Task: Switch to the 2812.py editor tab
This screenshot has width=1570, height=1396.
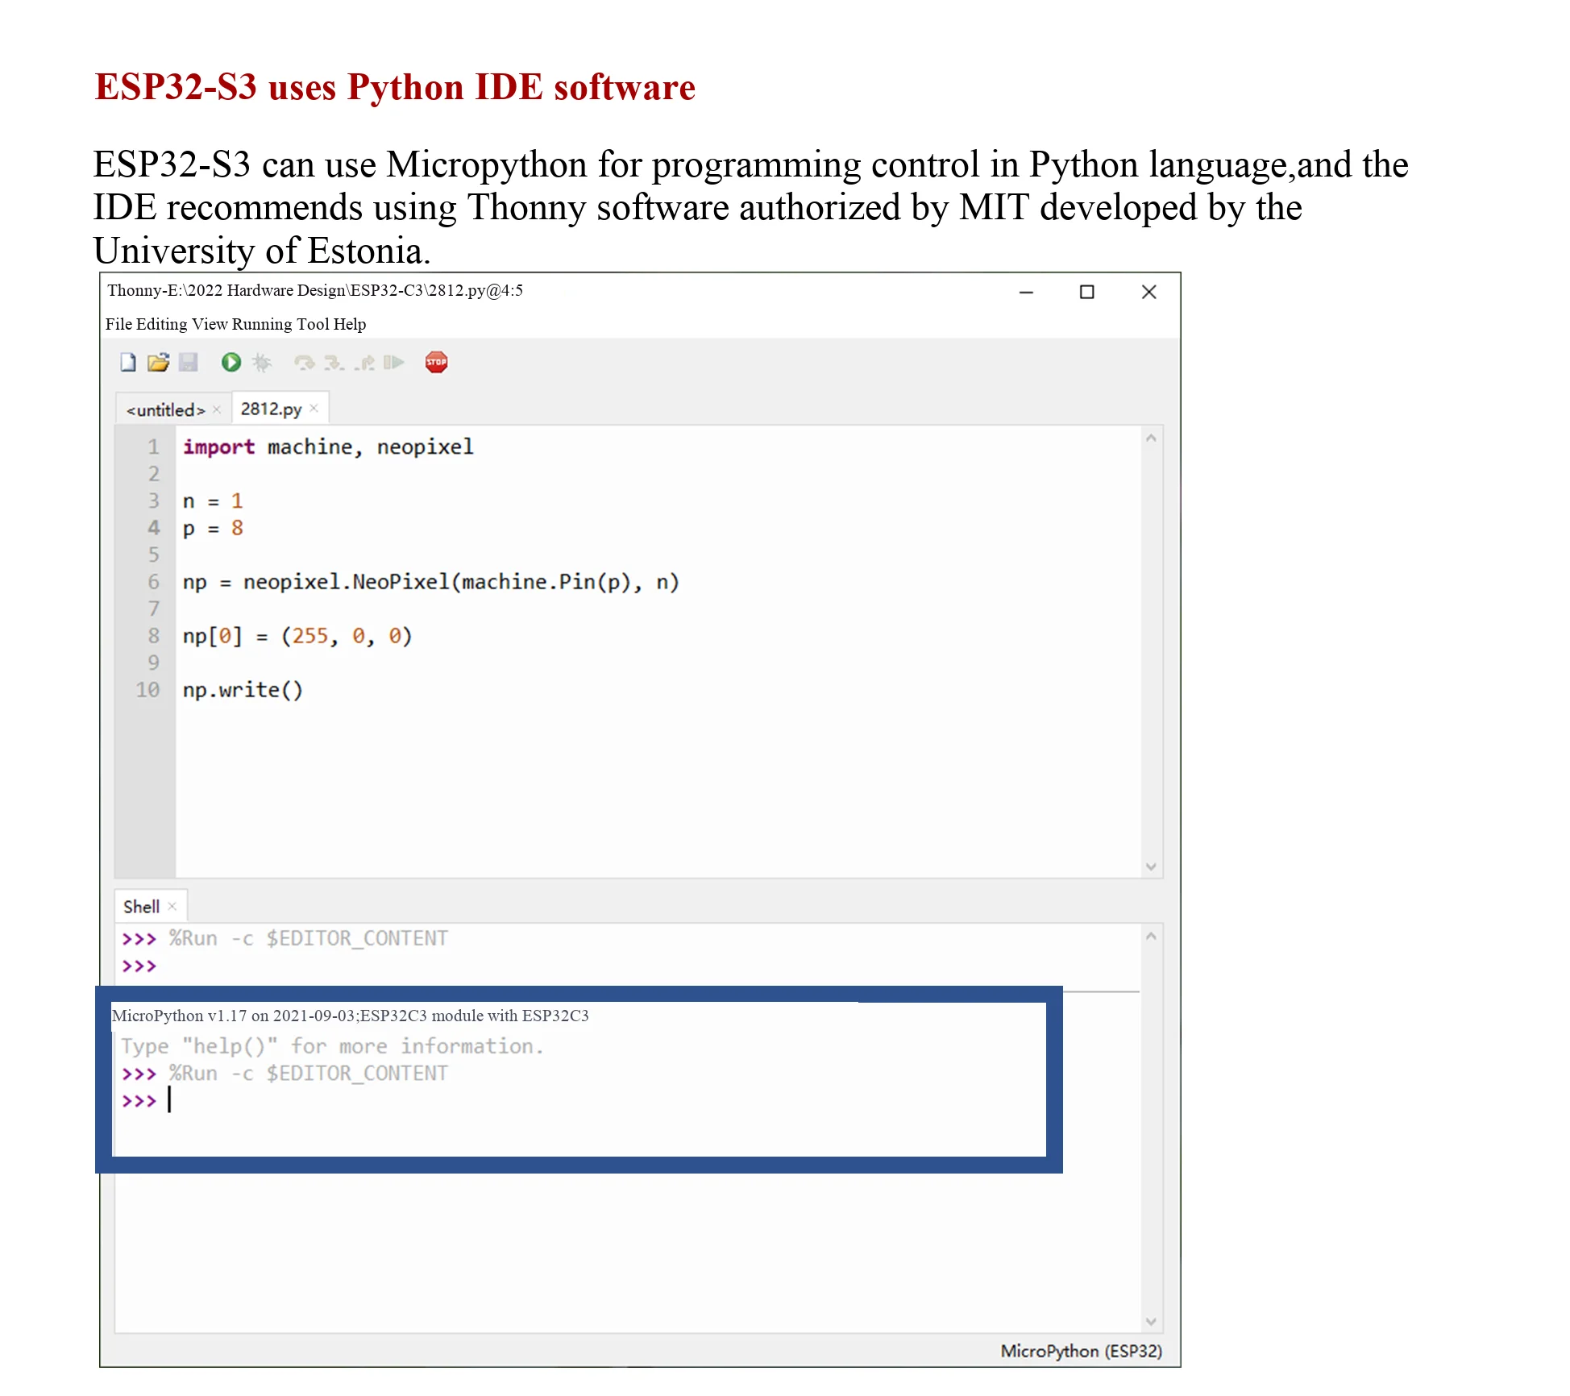Action: point(271,409)
